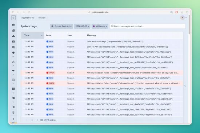
Task: Click the Level column header
Action: click(x=49, y=35)
